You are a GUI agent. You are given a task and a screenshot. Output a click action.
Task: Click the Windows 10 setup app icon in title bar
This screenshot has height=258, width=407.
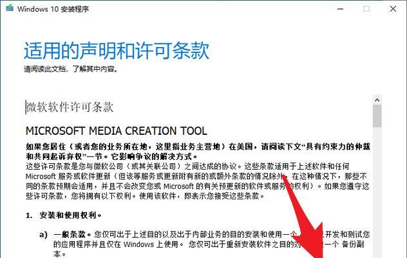coord(10,8)
